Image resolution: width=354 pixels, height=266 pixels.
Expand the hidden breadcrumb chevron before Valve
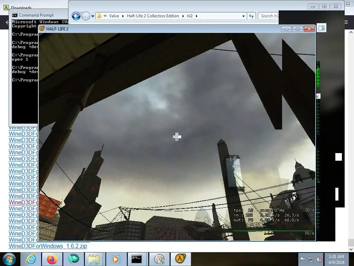pyautogui.click(x=105, y=16)
